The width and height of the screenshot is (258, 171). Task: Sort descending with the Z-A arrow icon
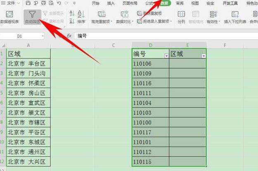click(72, 21)
